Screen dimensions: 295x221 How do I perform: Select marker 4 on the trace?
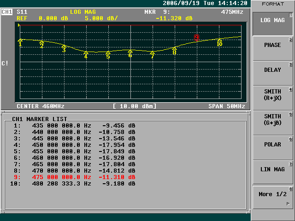(86, 54)
